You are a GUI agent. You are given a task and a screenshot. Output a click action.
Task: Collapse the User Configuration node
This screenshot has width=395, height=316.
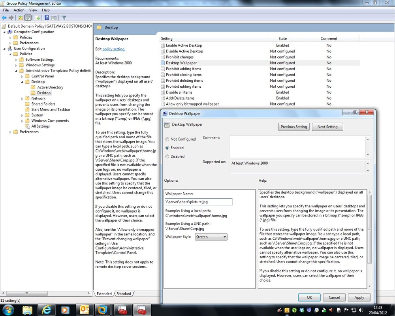[4, 49]
